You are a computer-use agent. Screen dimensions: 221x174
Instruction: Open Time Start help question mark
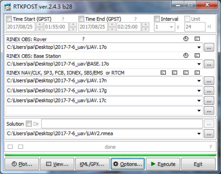[x=63, y=19]
